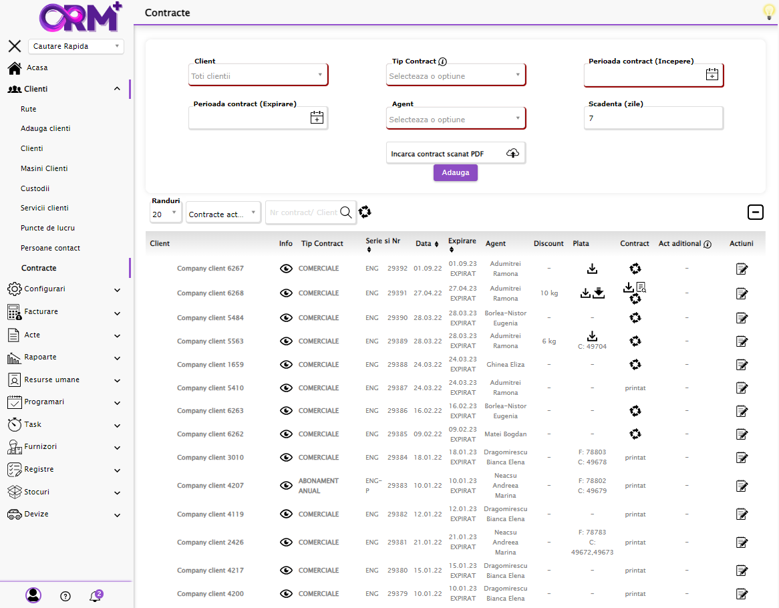This screenshot has width=779, height=608.
Task: Go to Puncte de lucru page
Action: click(47, 228)
